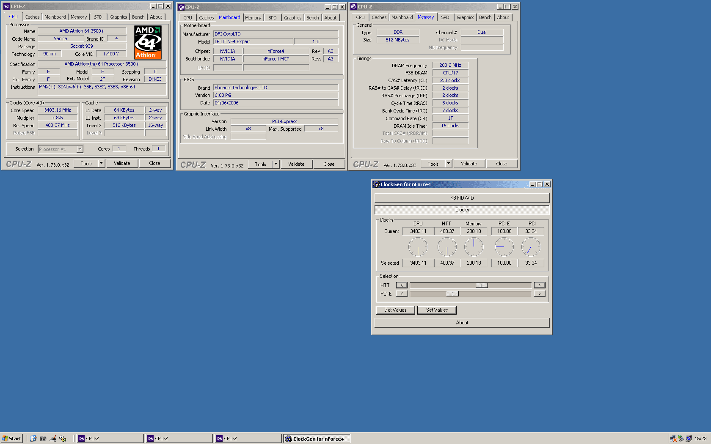Click Set Values in ClockGen
The width and height of the screenshot is (711, 444).
click(x=437, y=310)
